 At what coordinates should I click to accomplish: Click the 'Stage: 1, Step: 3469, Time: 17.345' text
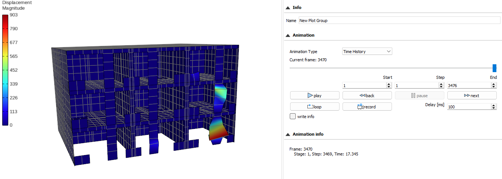pos(326,154)
